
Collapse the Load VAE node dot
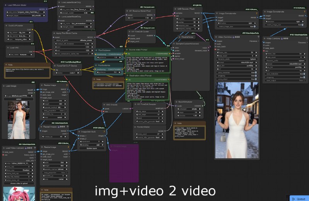click(x=8, y=47)
